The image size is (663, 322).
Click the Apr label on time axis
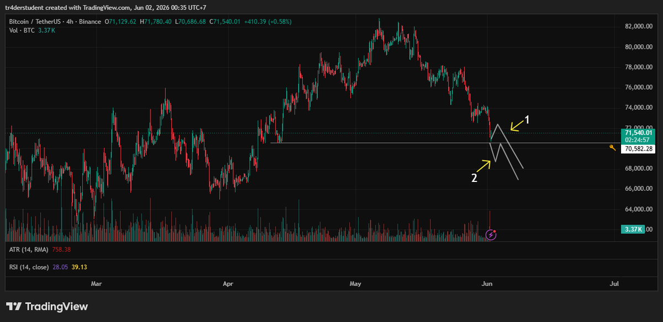(228, 284)
